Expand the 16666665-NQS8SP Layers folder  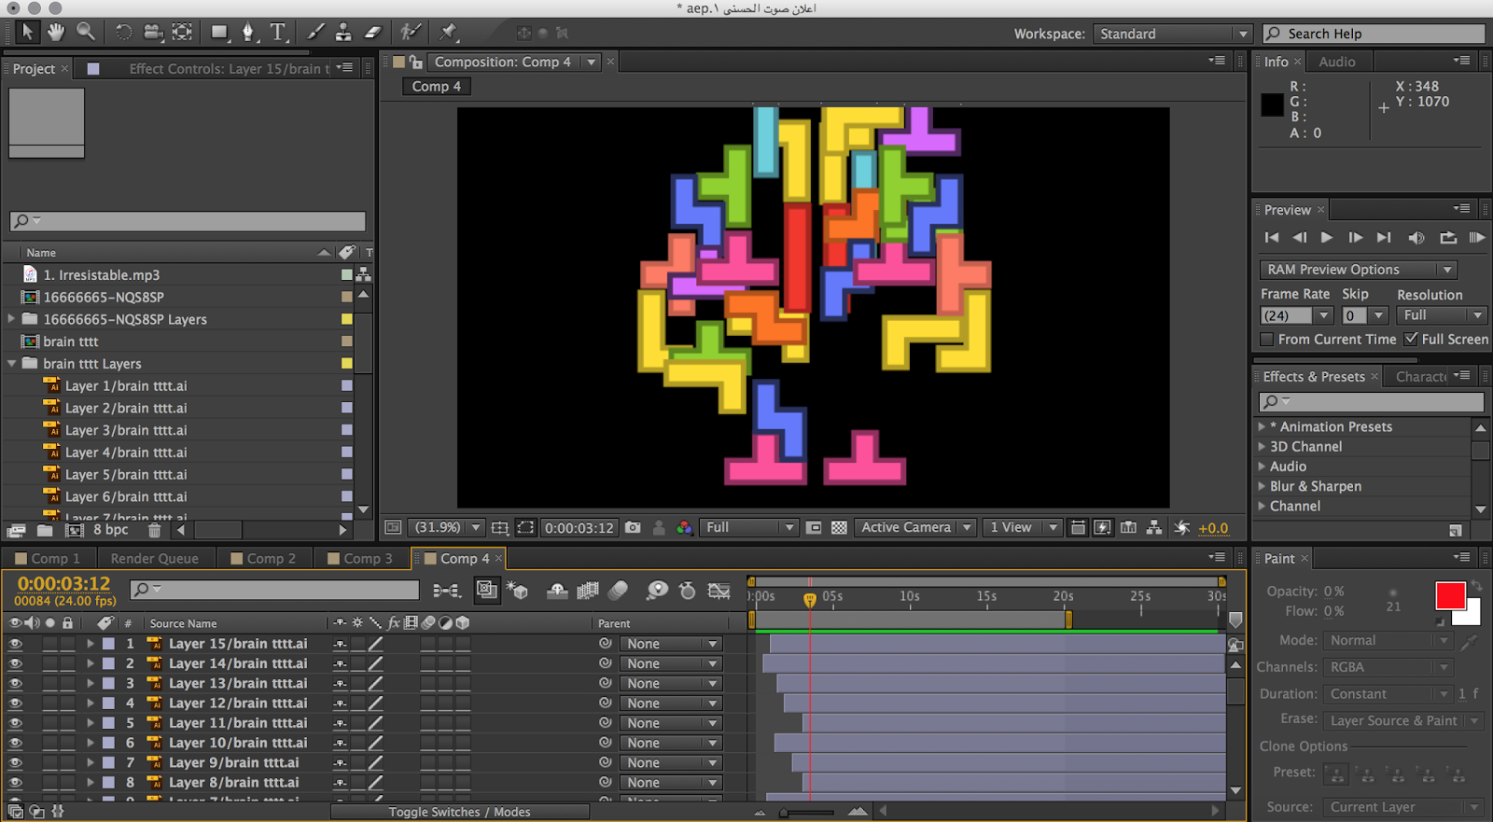[11, 319]
